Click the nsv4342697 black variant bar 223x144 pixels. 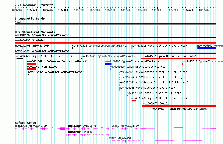(115, 38)
